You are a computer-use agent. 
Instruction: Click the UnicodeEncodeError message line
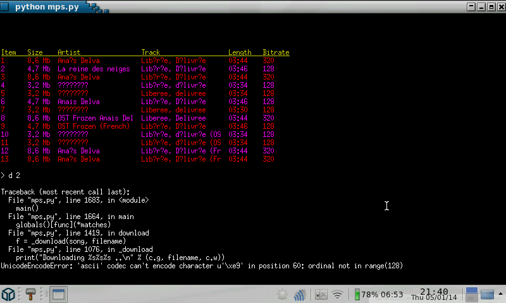202,266
